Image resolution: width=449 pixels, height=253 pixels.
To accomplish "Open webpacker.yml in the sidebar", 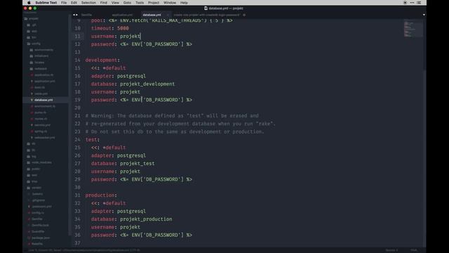I will coord(43,138).
